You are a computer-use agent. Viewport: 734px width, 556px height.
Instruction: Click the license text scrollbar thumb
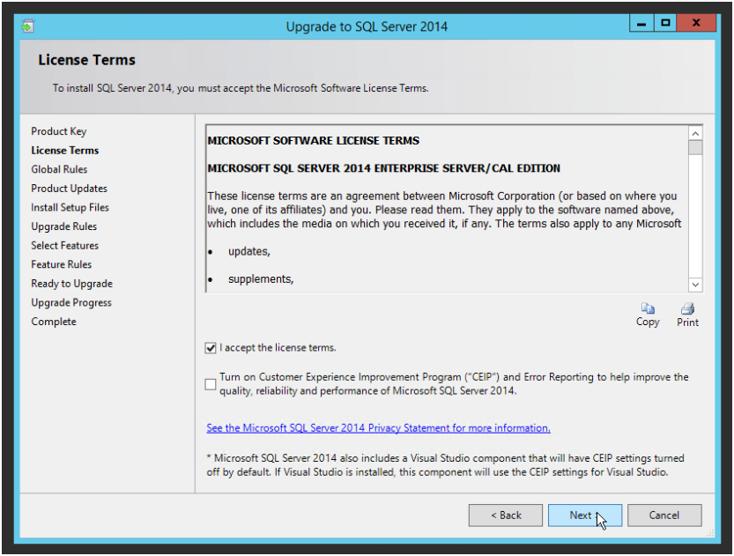(x=695, y=148)
